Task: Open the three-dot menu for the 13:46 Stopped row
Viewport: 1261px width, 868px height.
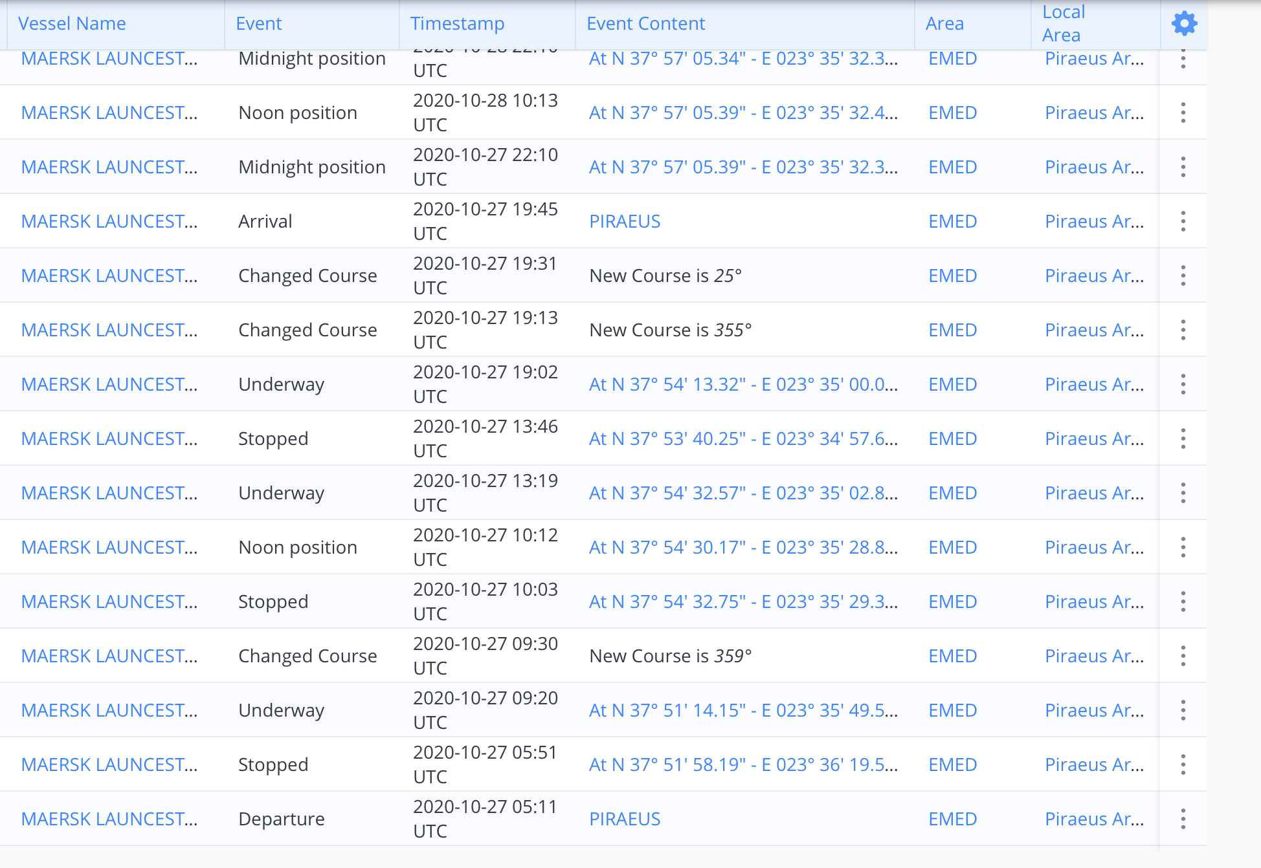Action: tap(1183, 439)
